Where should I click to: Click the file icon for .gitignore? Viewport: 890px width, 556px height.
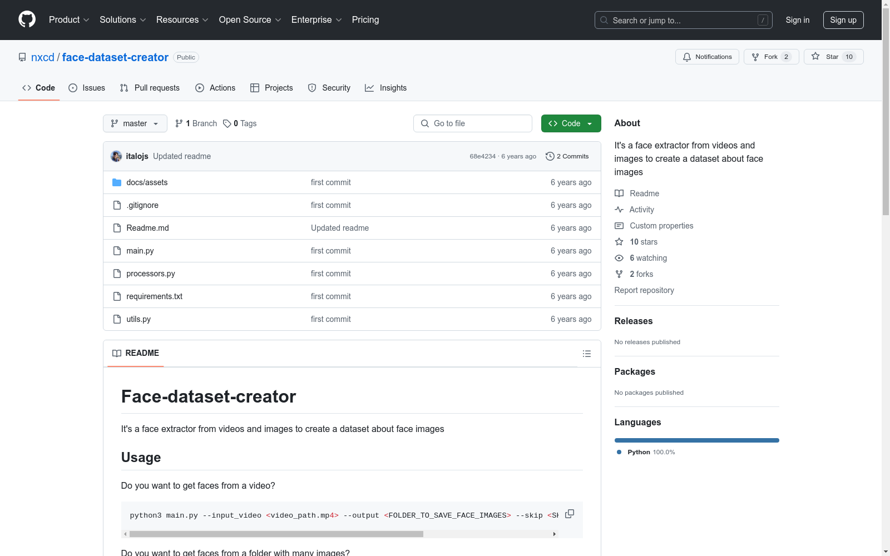(117, 205)
